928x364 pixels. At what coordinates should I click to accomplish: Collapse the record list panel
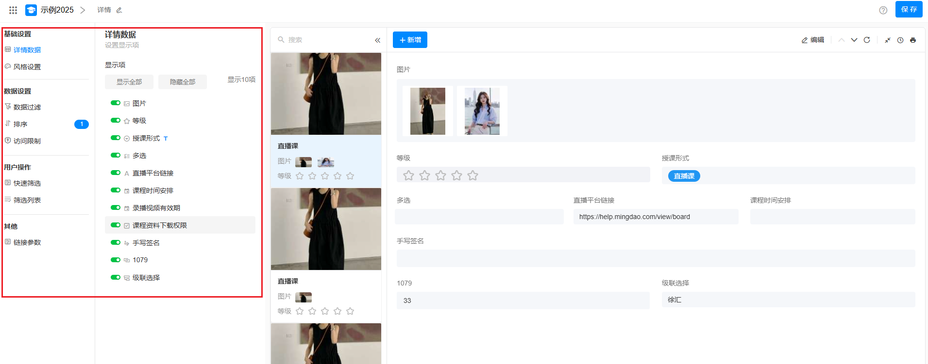click(x=377, y=40)
